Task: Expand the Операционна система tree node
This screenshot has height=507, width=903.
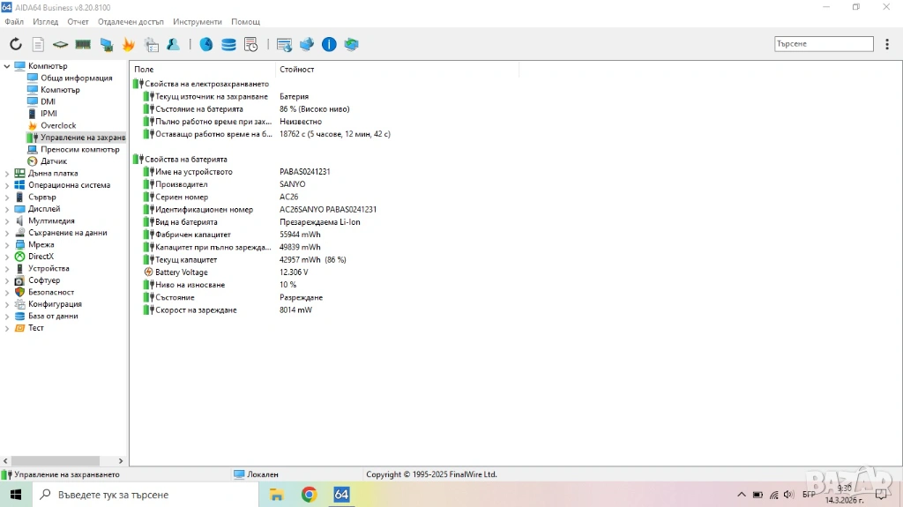Action: 7,185
